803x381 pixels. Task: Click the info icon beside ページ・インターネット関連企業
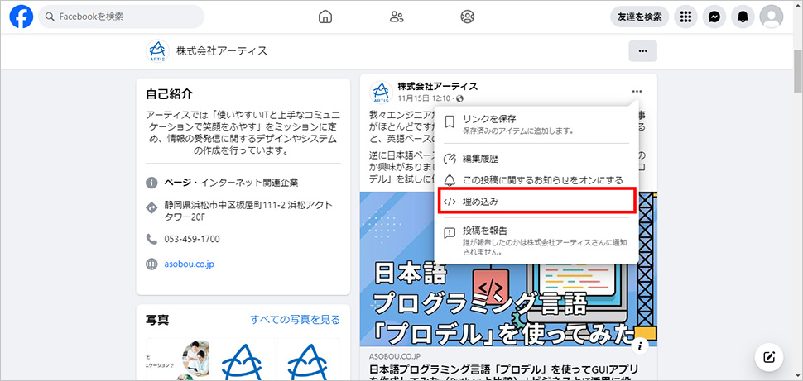[151, 182]
